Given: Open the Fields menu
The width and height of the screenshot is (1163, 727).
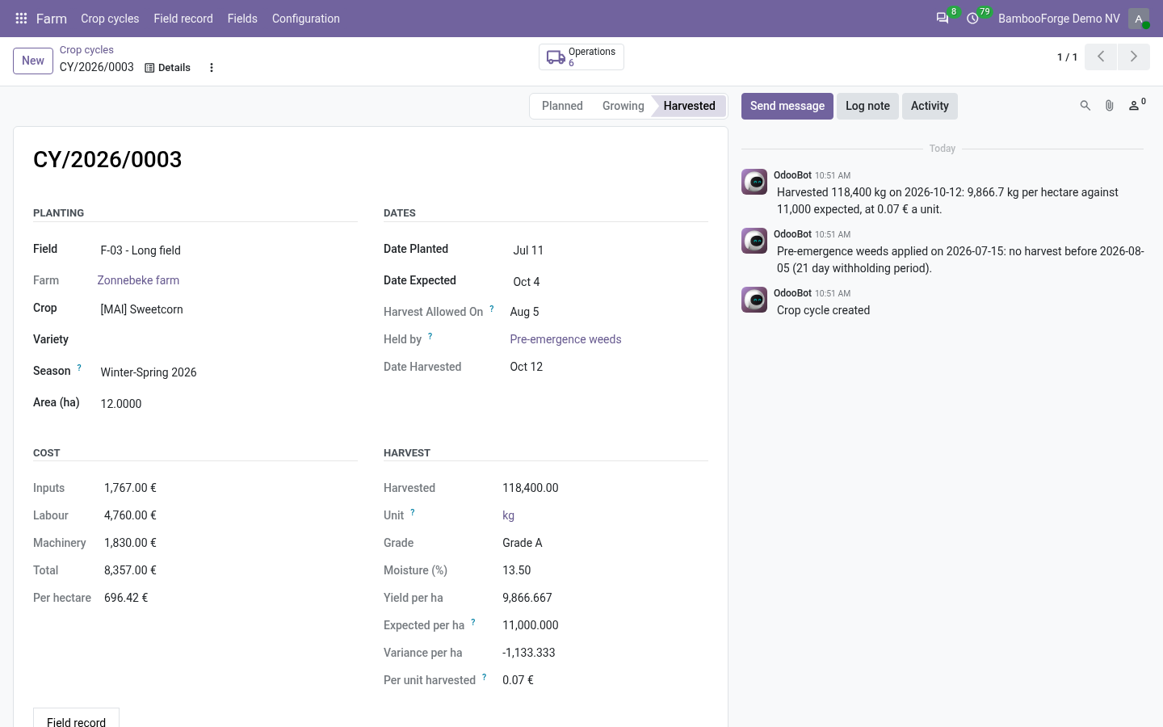Looking at the screenshot, I should click(x=242, y=19).
